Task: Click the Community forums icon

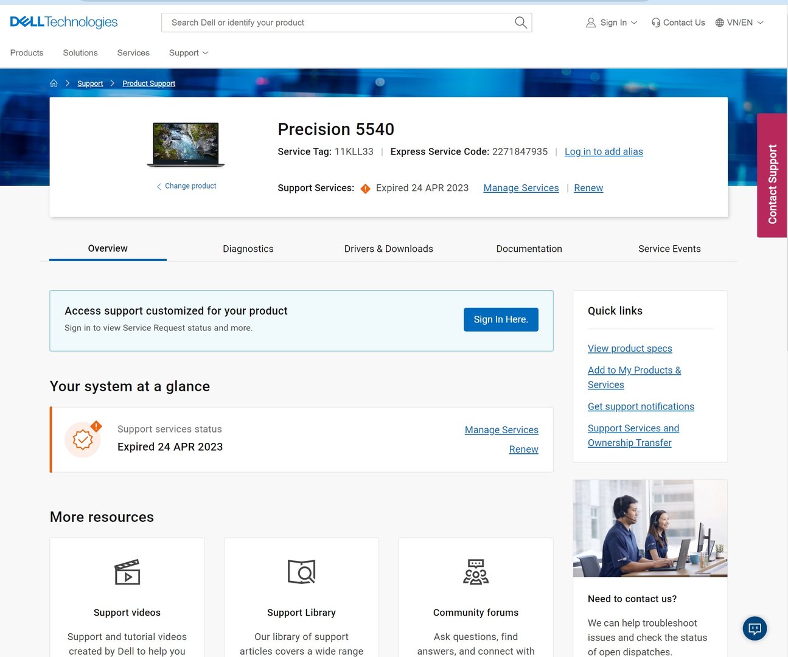Action: tap(476, 572)
